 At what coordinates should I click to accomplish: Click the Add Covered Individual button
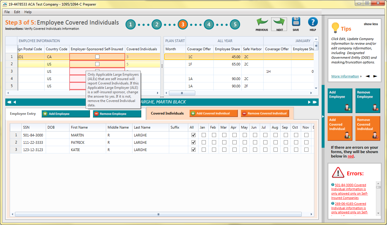(213, 113)
